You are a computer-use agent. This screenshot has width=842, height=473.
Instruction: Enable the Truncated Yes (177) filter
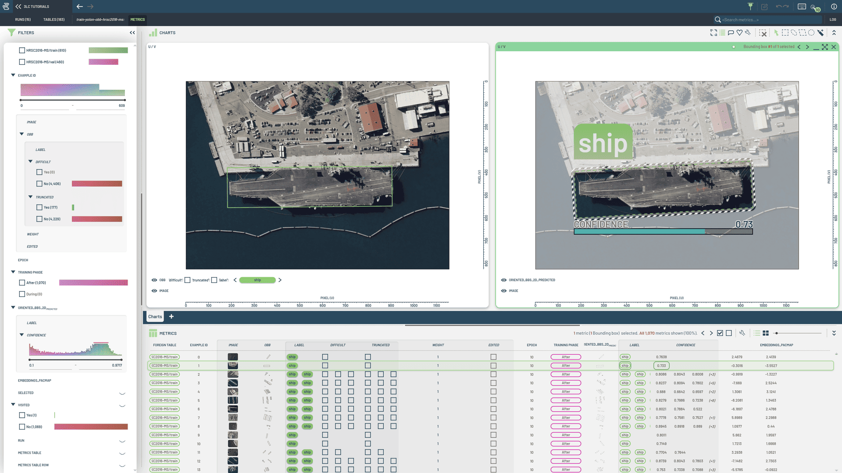click(x=39, y=208)
